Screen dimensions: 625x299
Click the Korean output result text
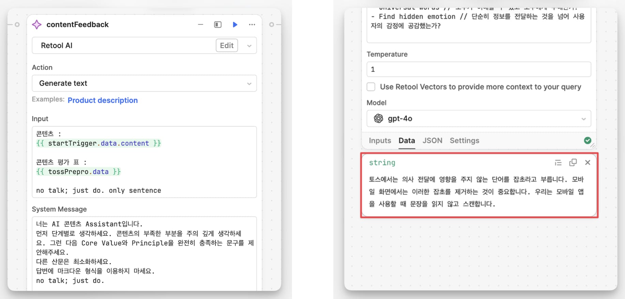point(476,191)
